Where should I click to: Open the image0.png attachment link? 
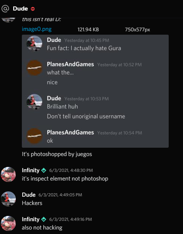tap(37, 29)
